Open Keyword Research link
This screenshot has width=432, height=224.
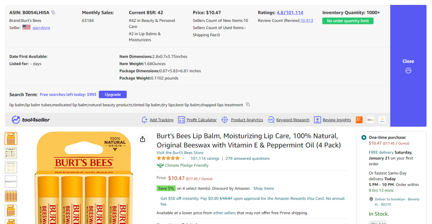[293, 120]
